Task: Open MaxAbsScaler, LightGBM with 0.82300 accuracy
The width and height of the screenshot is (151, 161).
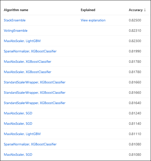Action: (x=22, y=41)
